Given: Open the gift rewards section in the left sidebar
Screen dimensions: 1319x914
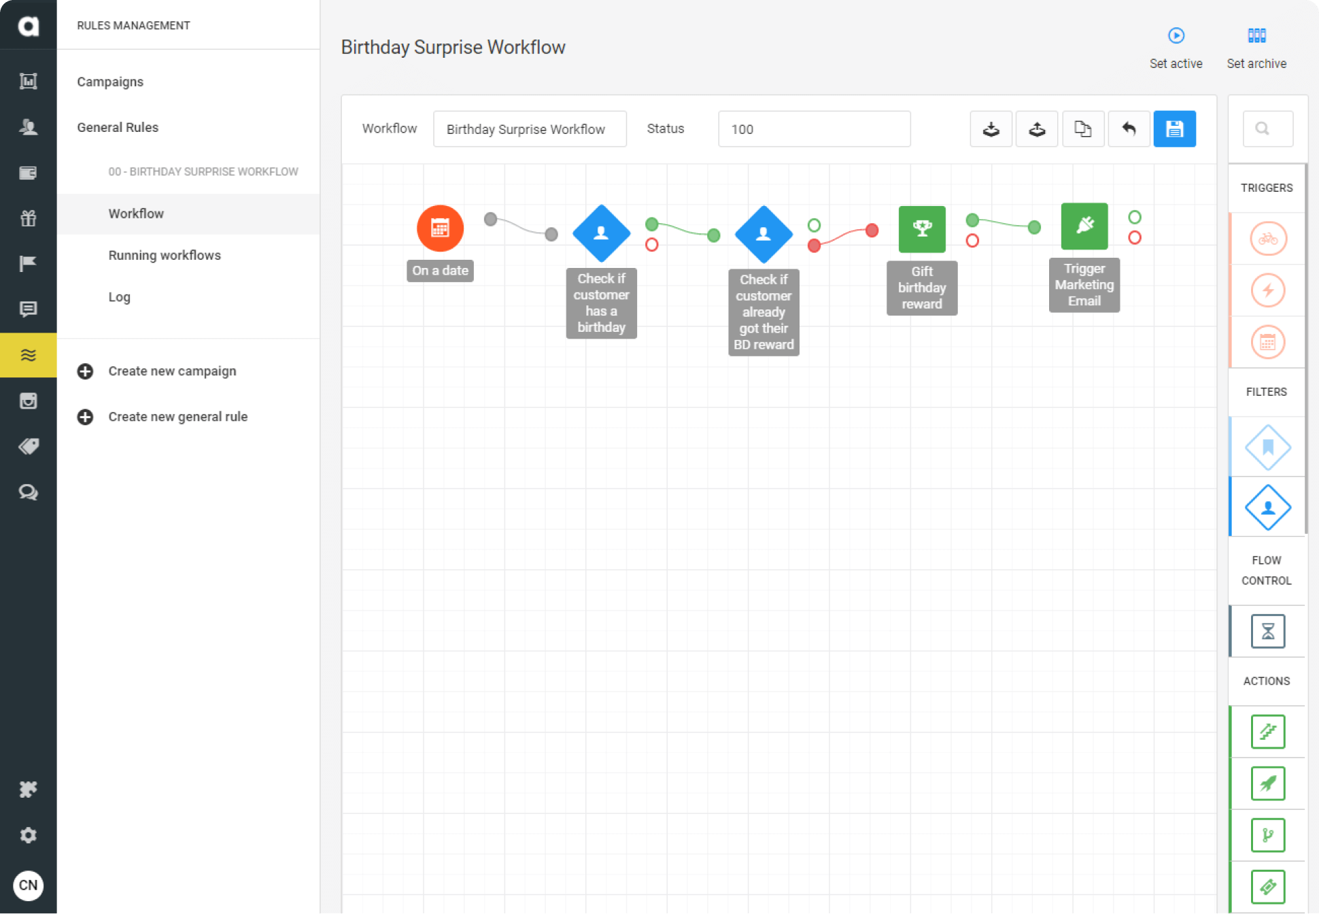Looking at the screenshot, I should [x=28, y=218].
